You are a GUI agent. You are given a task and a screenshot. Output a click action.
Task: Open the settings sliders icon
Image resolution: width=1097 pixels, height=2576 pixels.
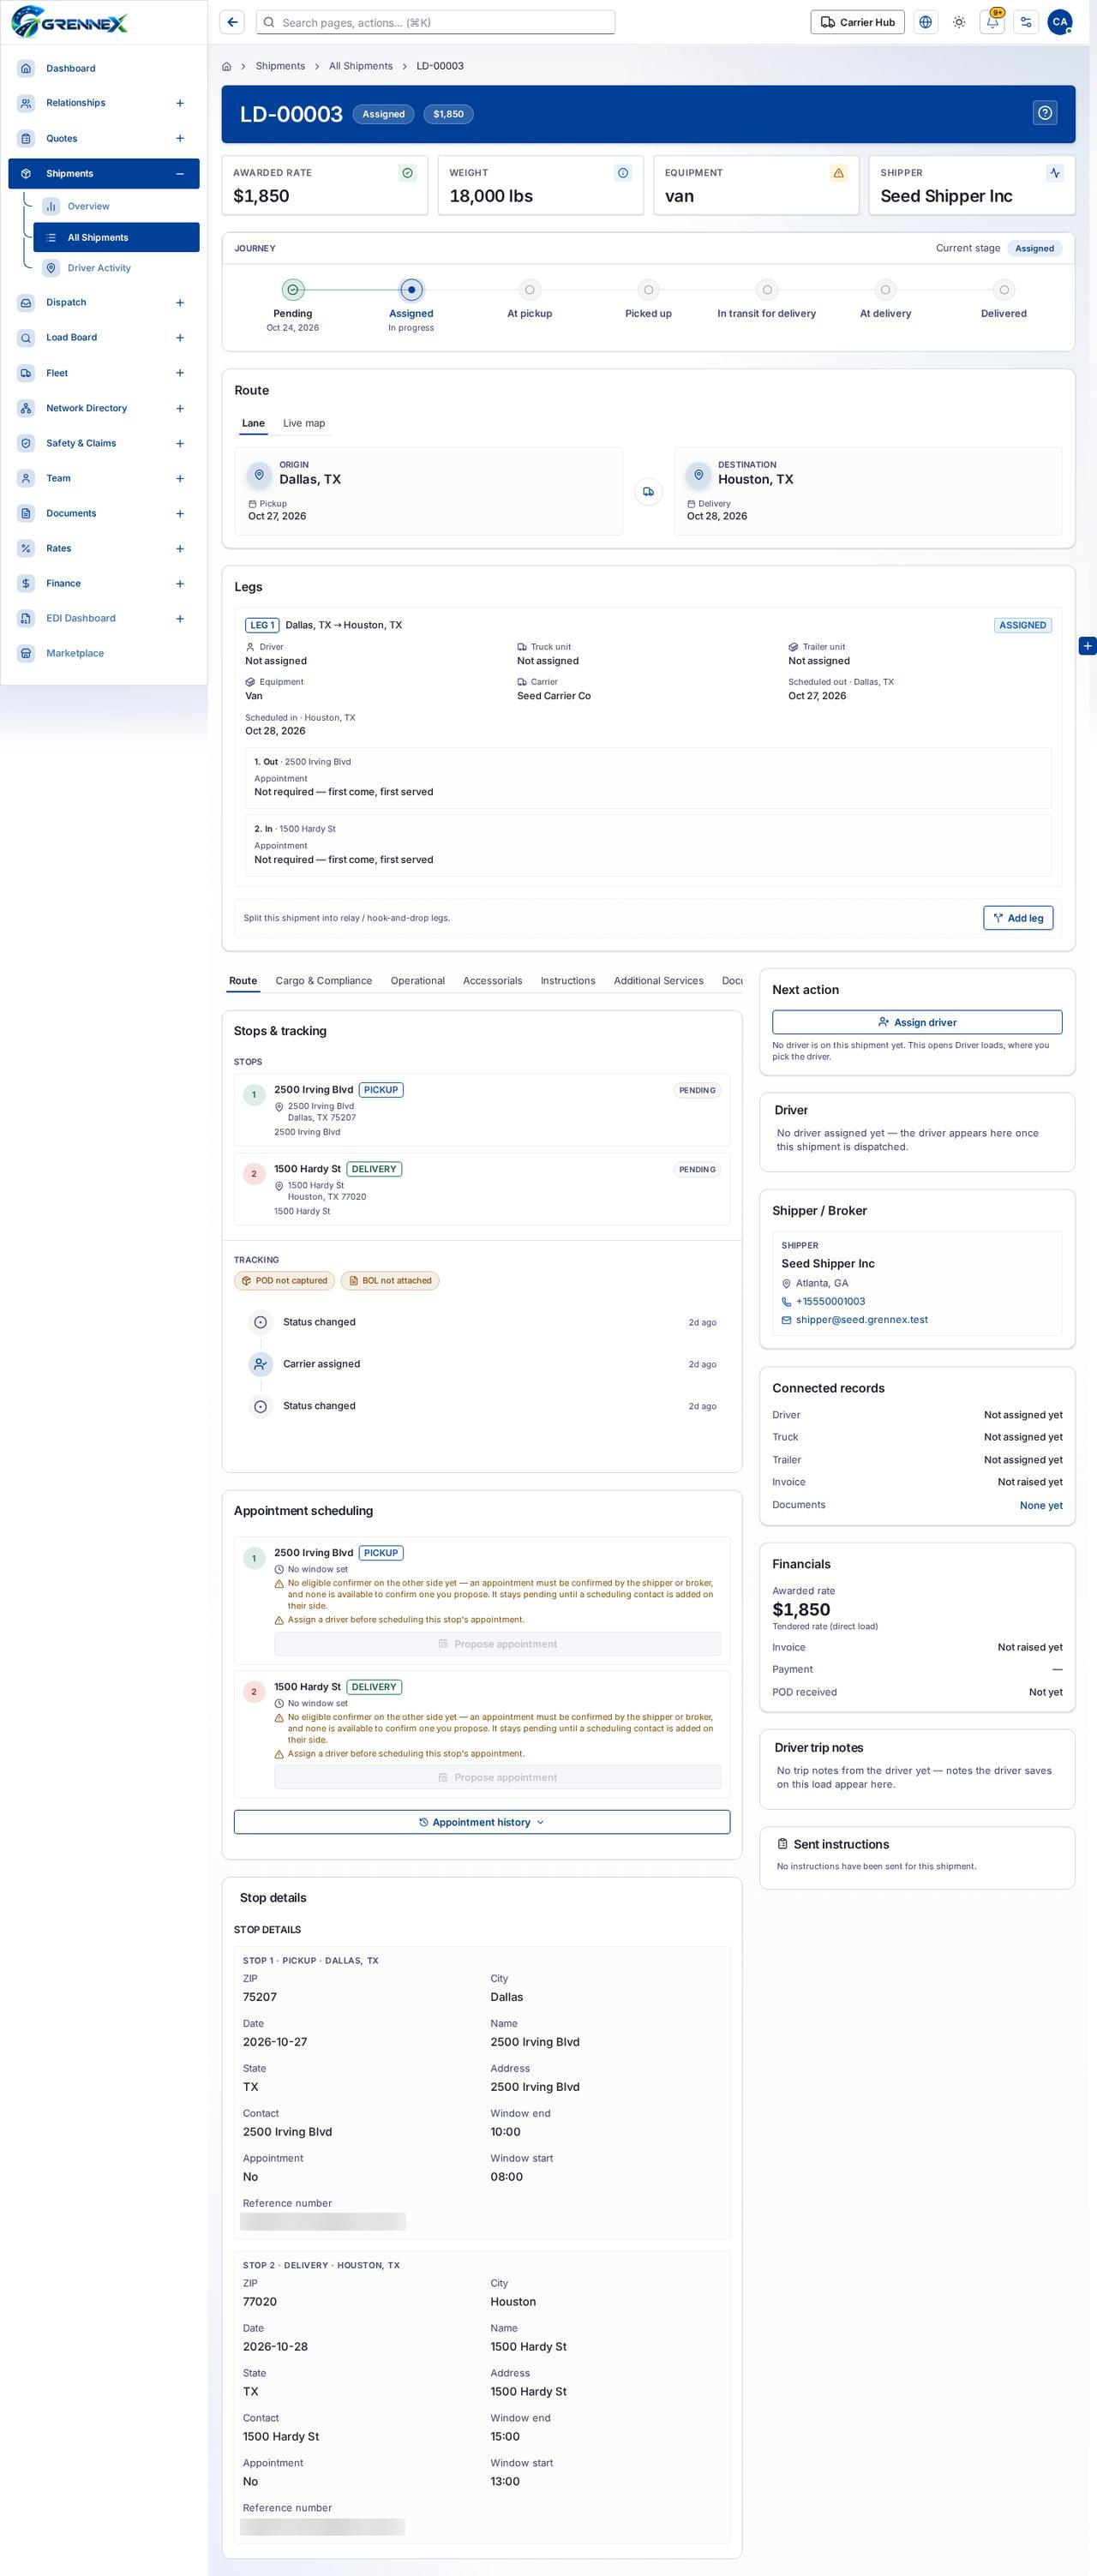click(1026, 22)
